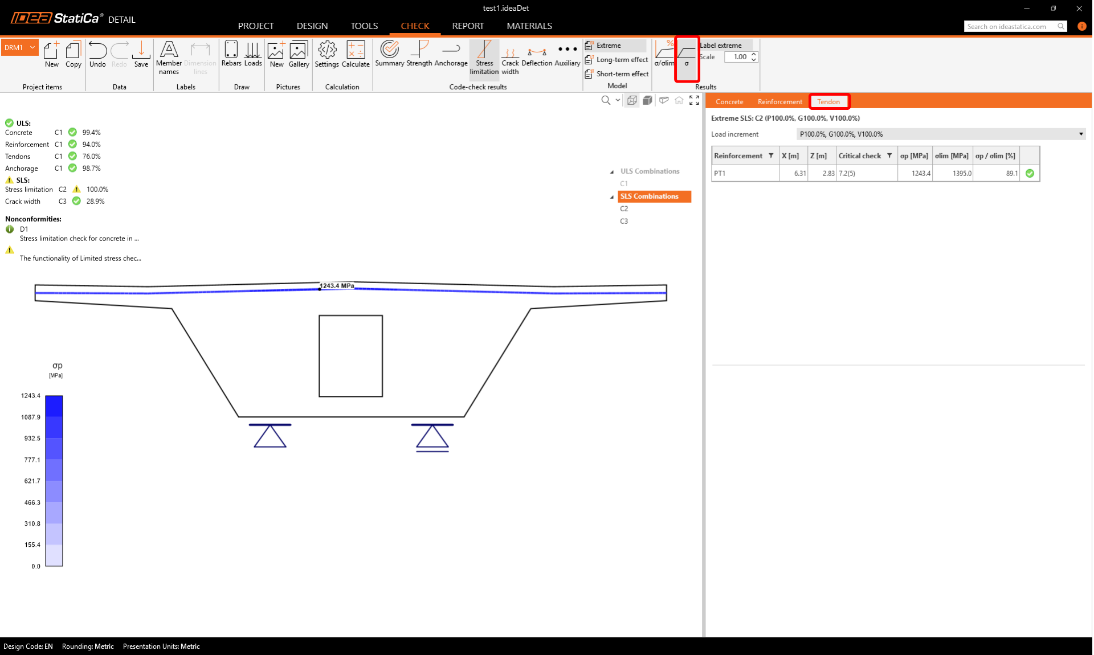Open the Anchorage check results

coord(451,54)
